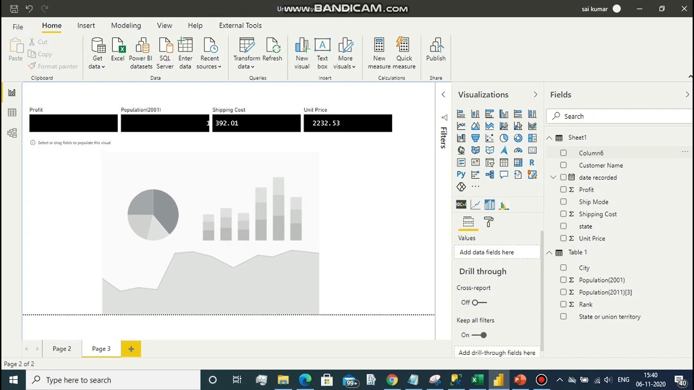Go to the Page 2 tab

coord(62,349)
